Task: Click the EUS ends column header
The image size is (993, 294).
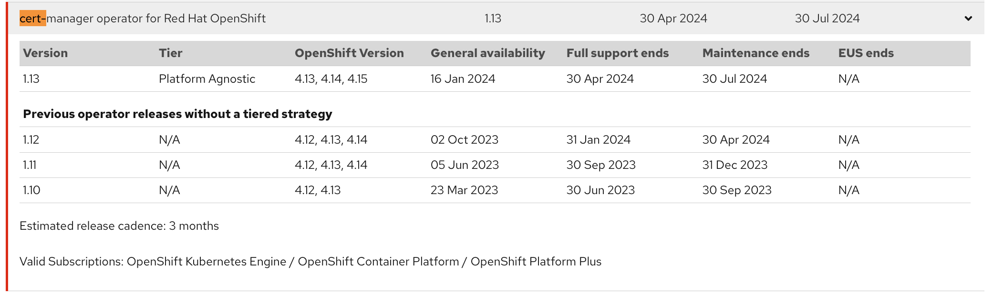Action: 866,53
